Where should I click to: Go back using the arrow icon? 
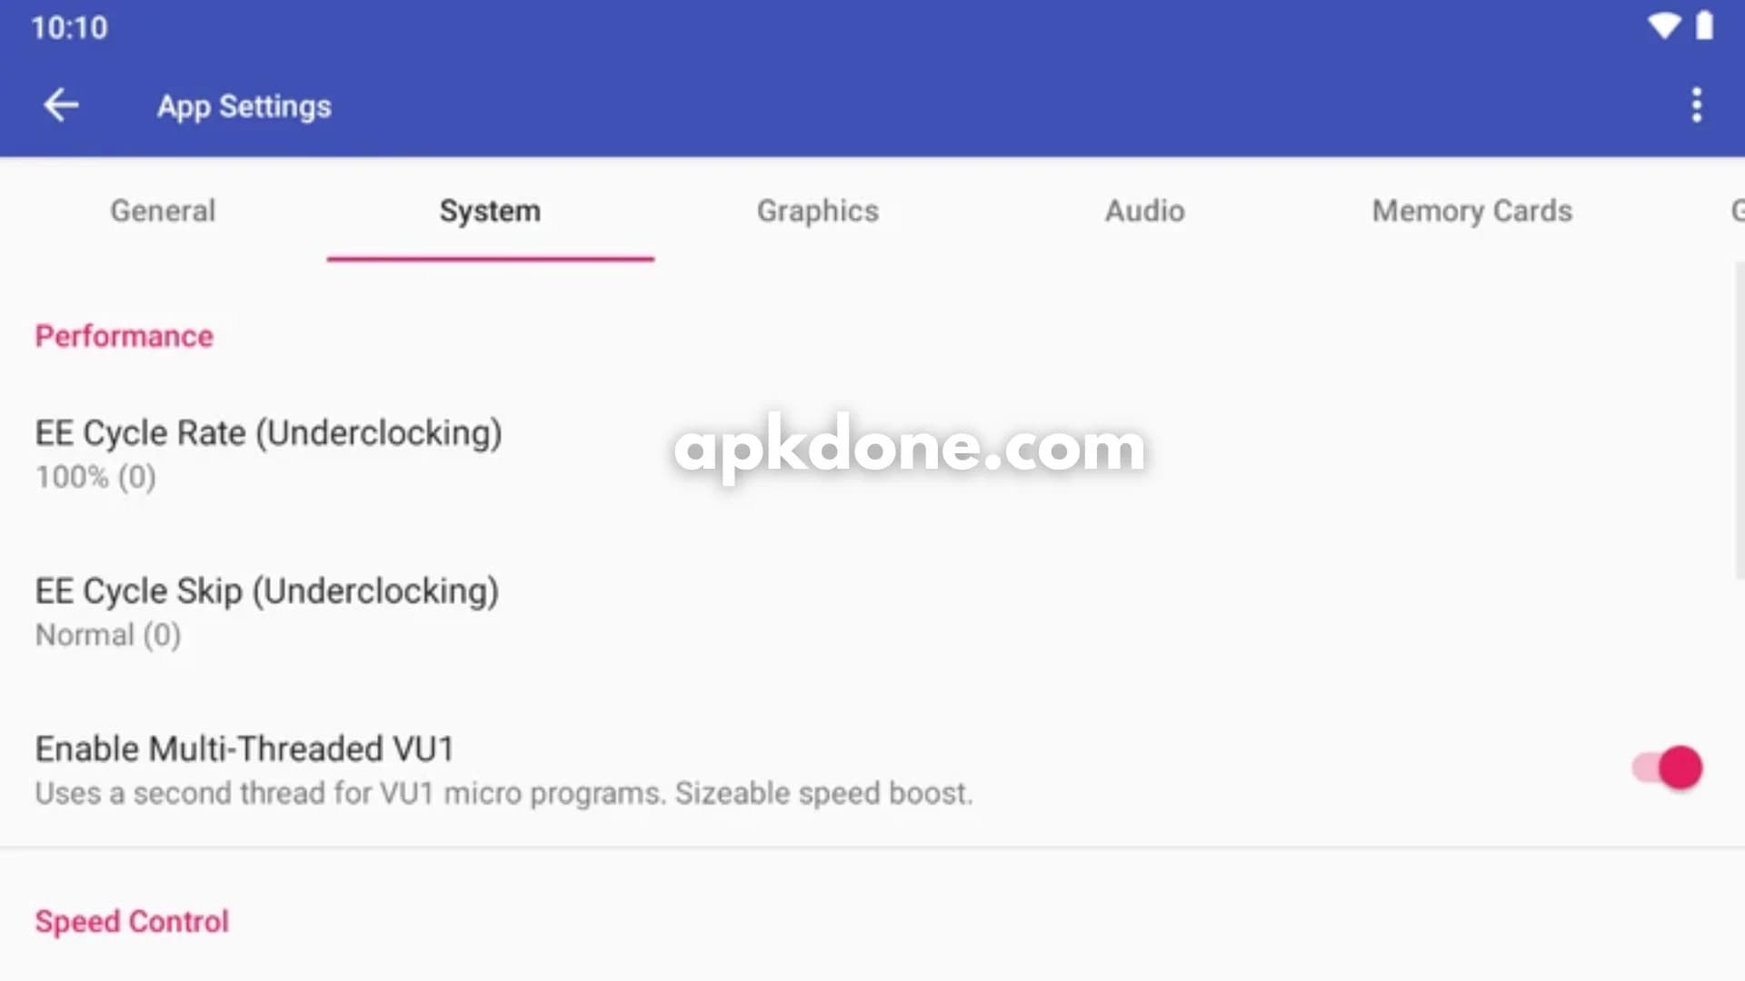pos(61,105)
